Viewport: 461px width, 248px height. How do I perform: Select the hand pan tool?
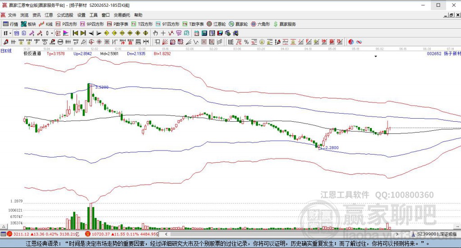[x=155, y=33]
